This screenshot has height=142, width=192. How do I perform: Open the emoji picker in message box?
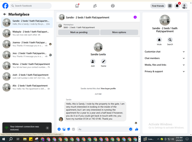131,129
